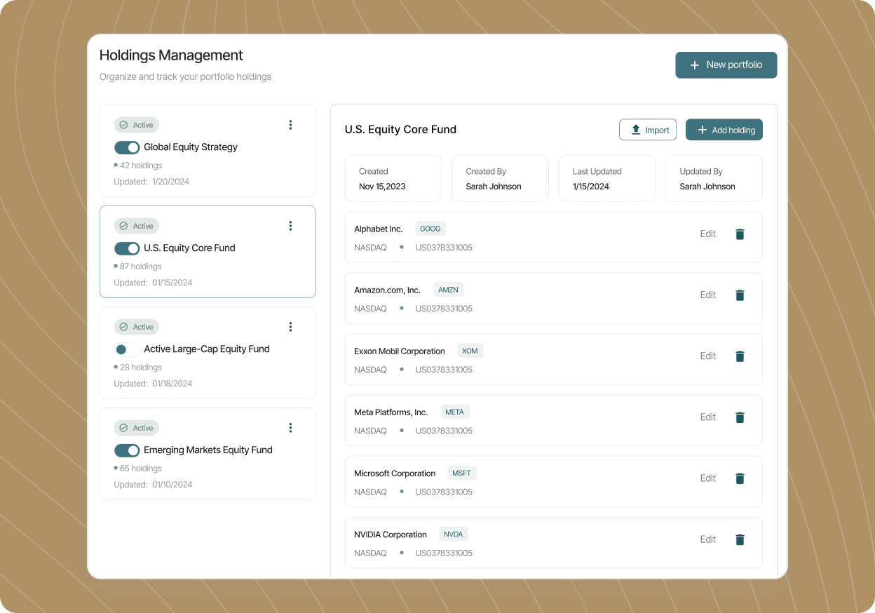875x613 pixels.
Task: Click "Updated: 01/18/2024" text
Action: point(153,384)
